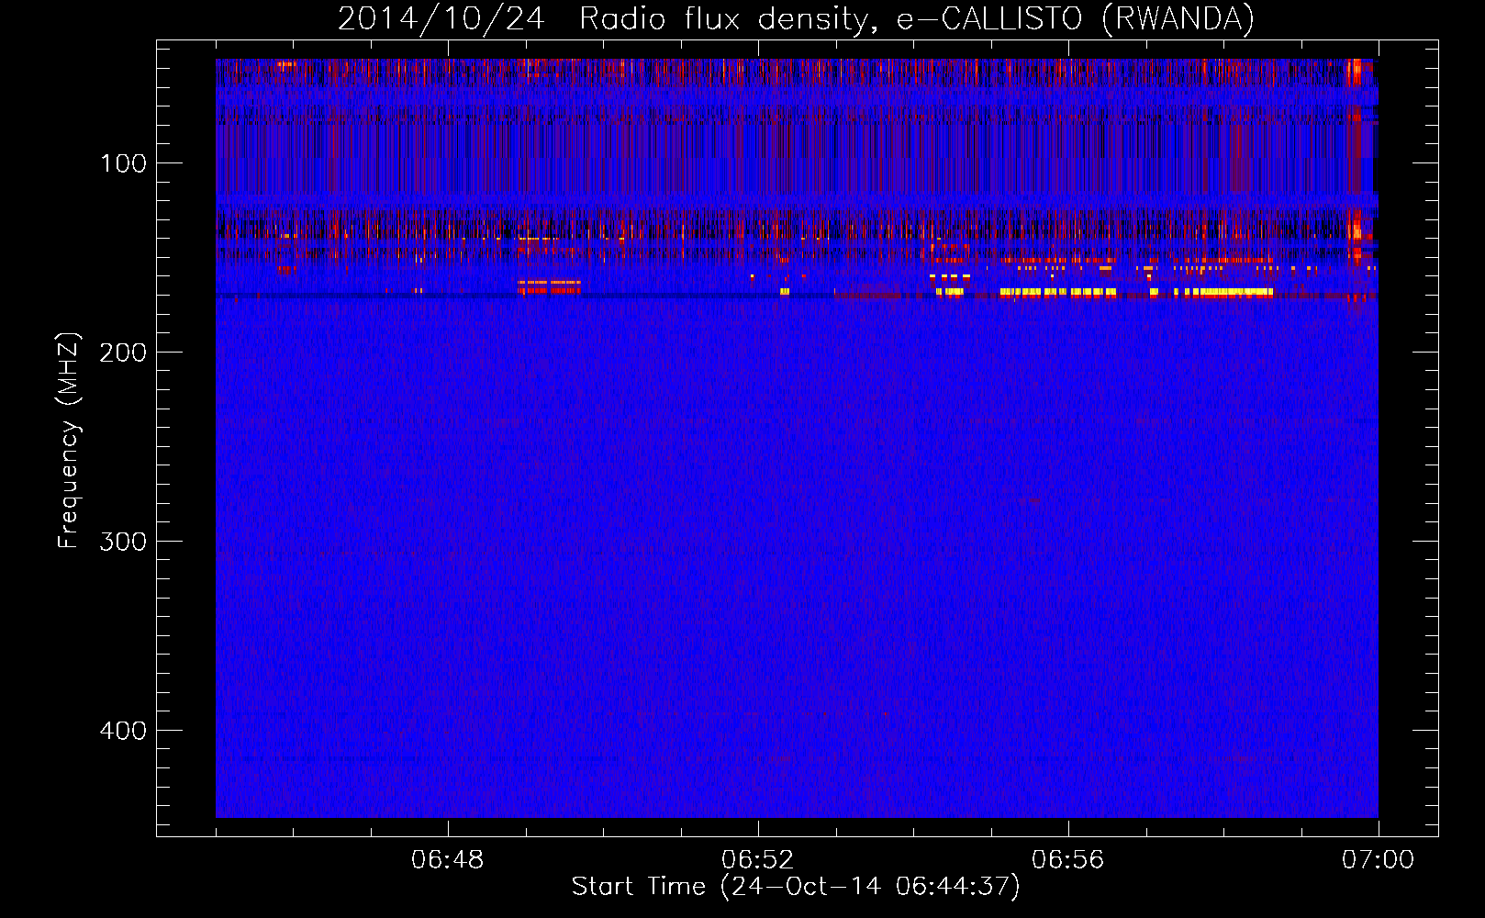Click the 06:52 time tick label

[758, 860]
